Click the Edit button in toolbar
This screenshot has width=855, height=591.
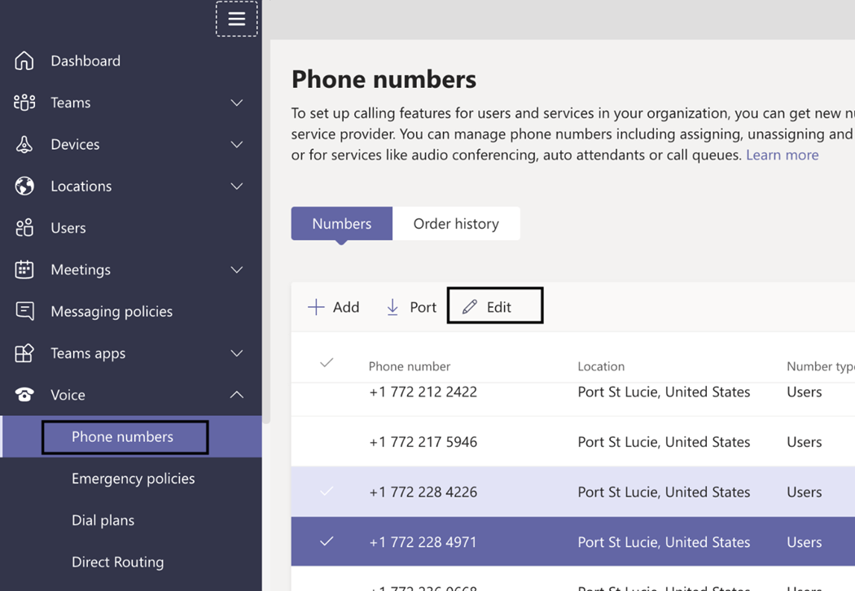[x=494, y=306]
